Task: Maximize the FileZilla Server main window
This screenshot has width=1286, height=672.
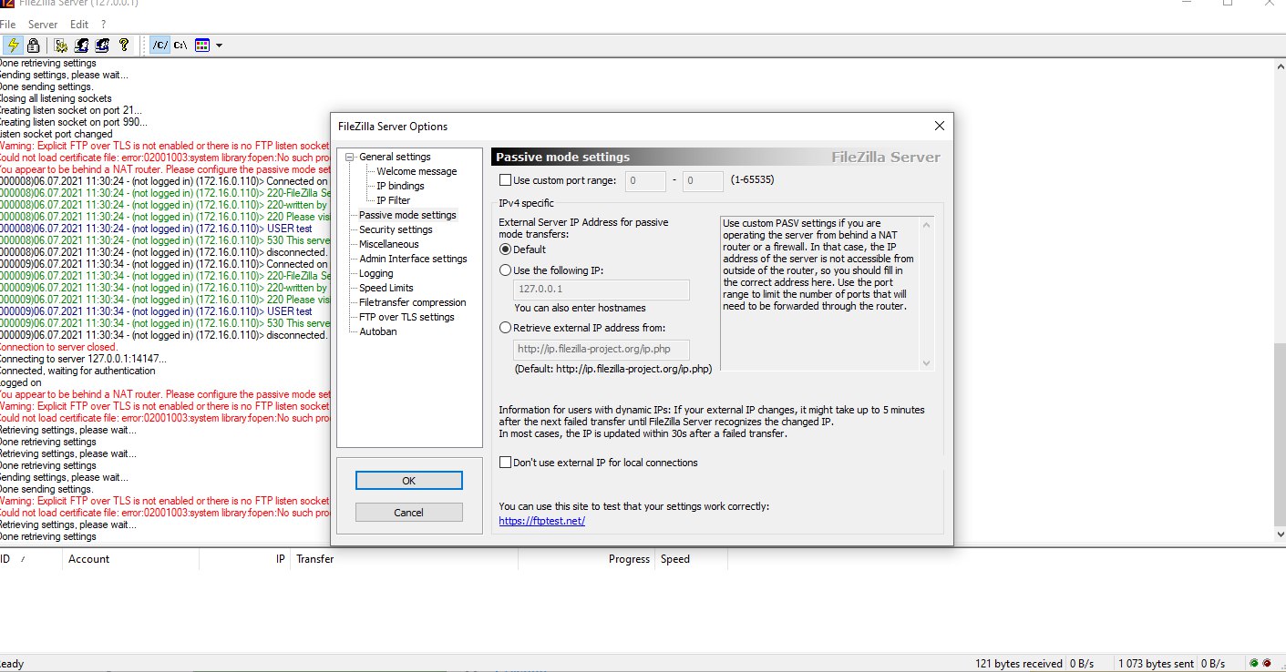Action: click(x=1228, y=4)
